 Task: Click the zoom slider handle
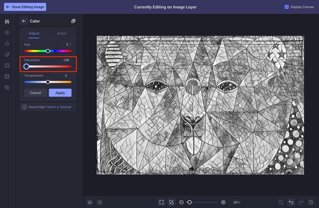189,202
